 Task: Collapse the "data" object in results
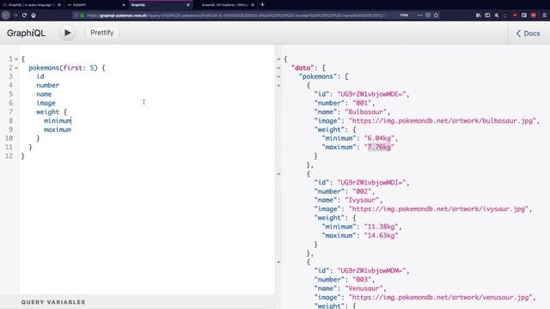(278, 68)
